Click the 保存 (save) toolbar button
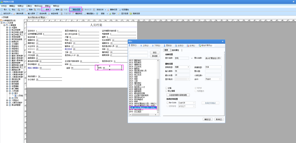296x143 pixels. [x=46, y=10]
